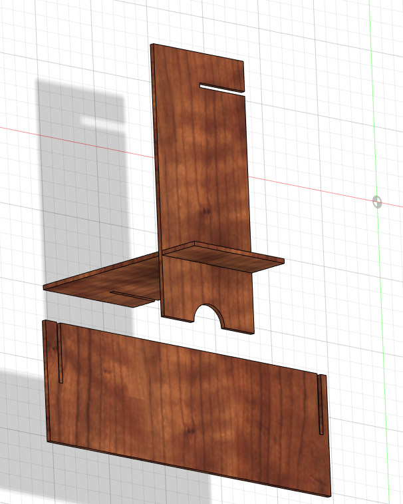Click the slot near the vertical panel's top
This screenshot has height=504, width=403.
221,87
